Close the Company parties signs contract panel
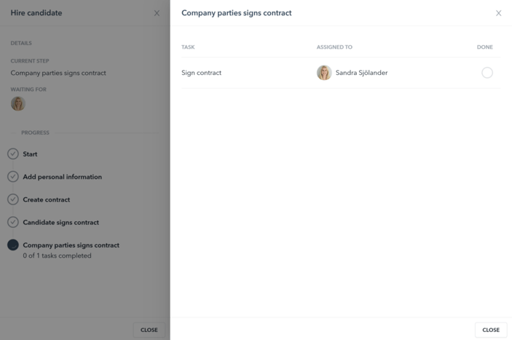The width and height of the screenshot is (512, 340). (x=498, y=13)
